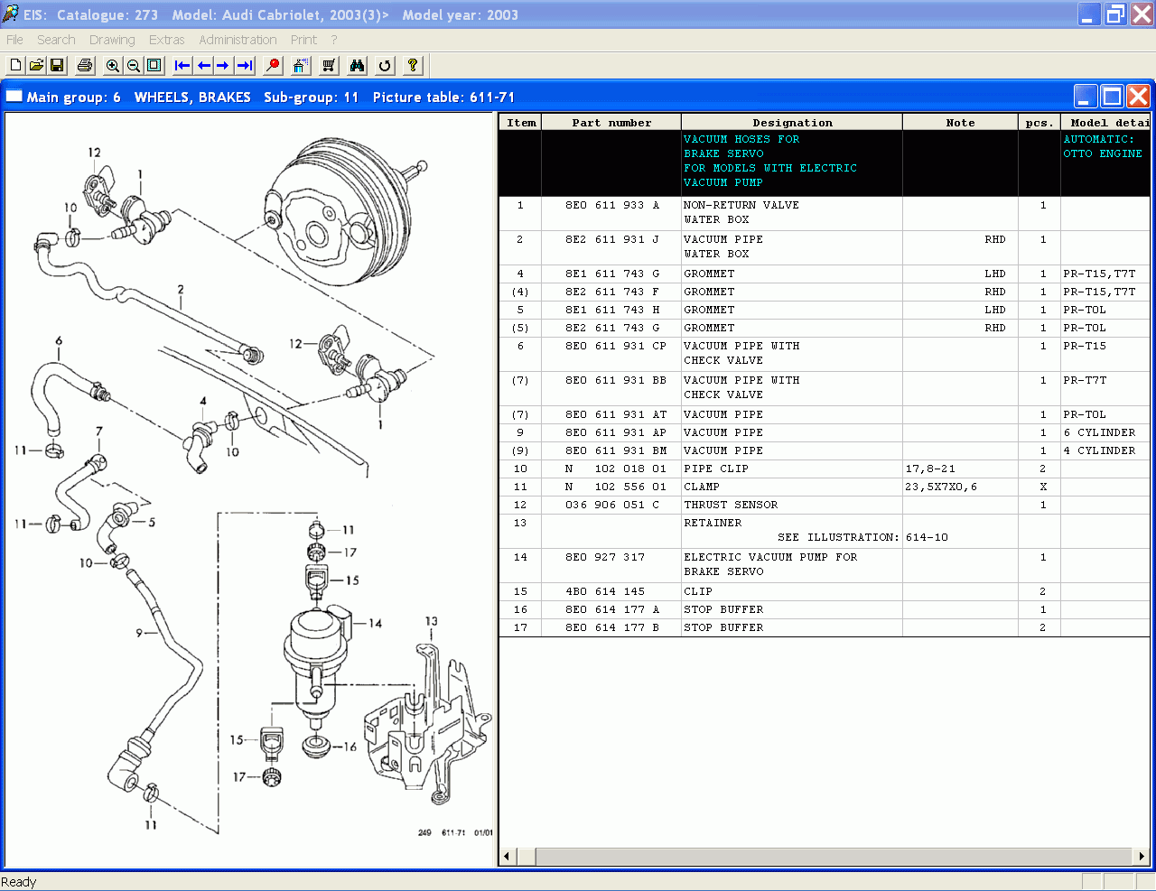
Task: Maximize the picture table inner window
Action: tap(1112, 97)
